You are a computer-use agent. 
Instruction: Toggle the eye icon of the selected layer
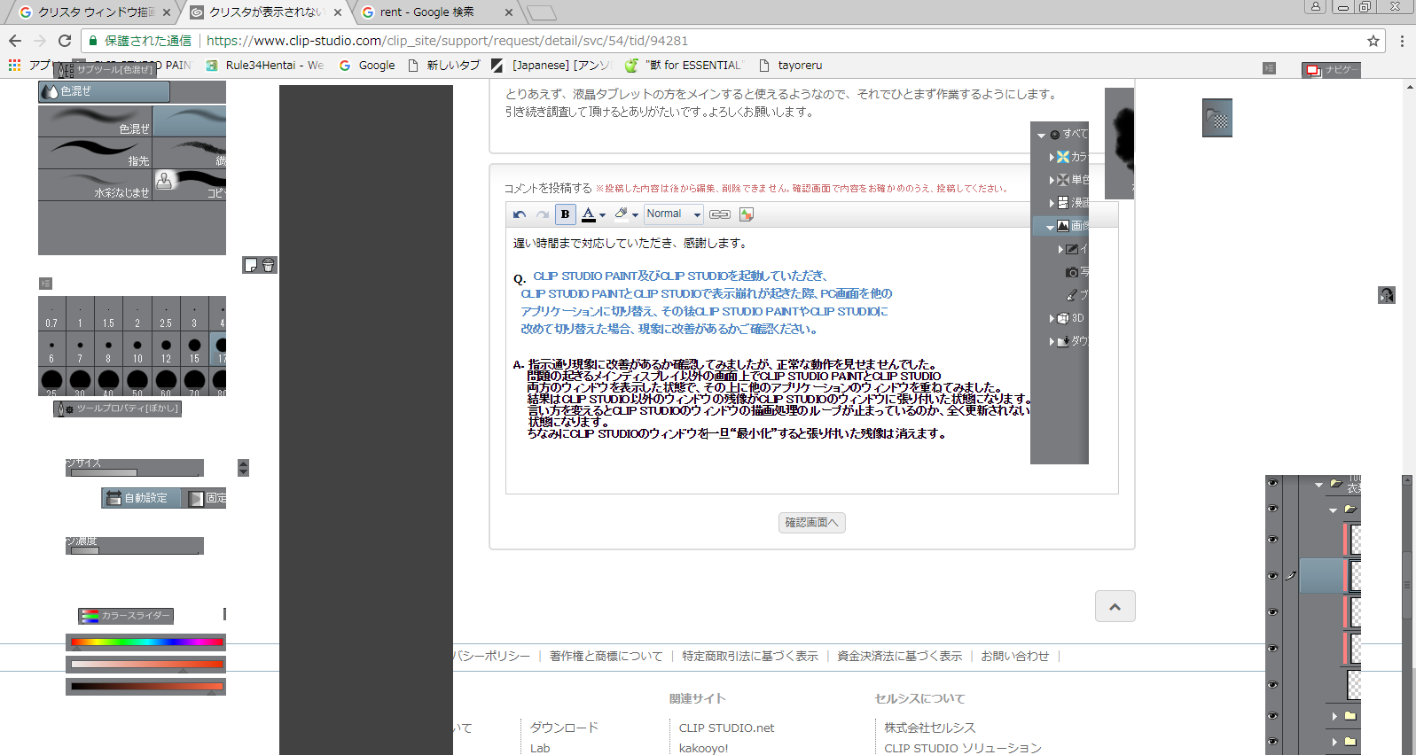pos(1273,576)
